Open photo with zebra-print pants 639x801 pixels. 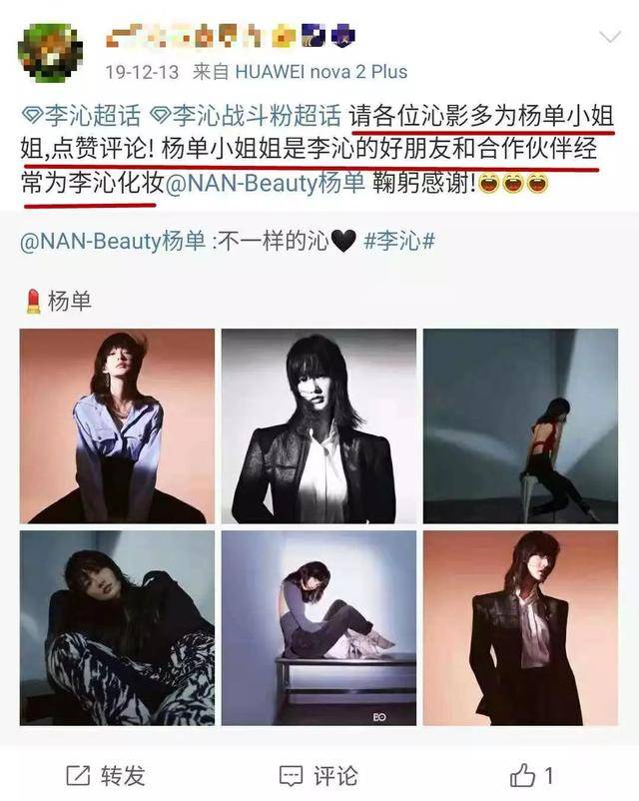point(117,628)
